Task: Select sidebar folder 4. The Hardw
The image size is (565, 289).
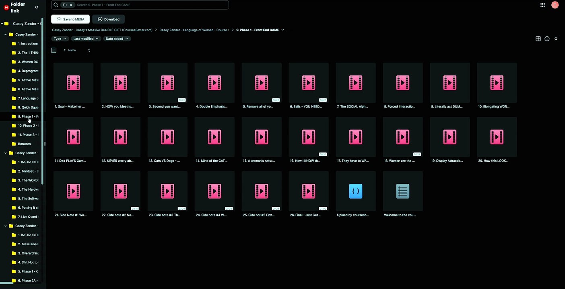Action: coord(25,189)
